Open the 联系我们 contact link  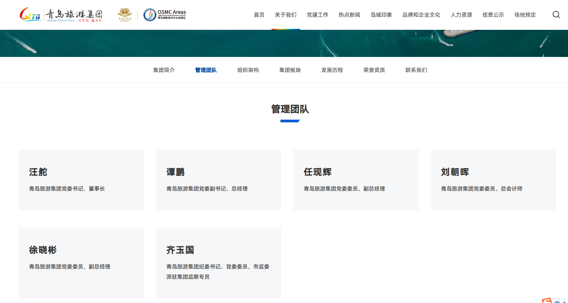click(x=416, y=70)
